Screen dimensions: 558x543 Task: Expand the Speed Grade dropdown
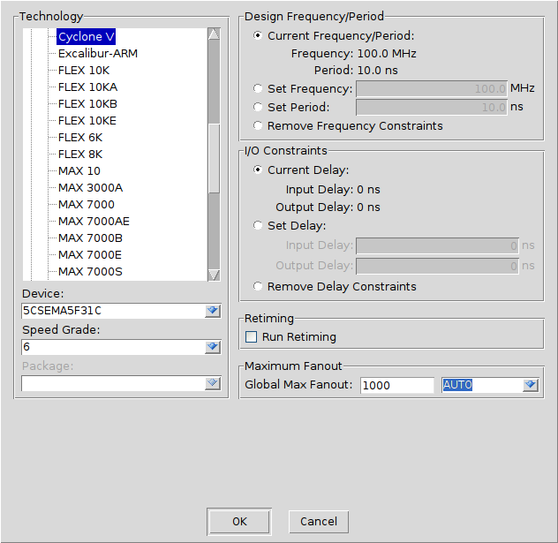(x=212, y=347)
